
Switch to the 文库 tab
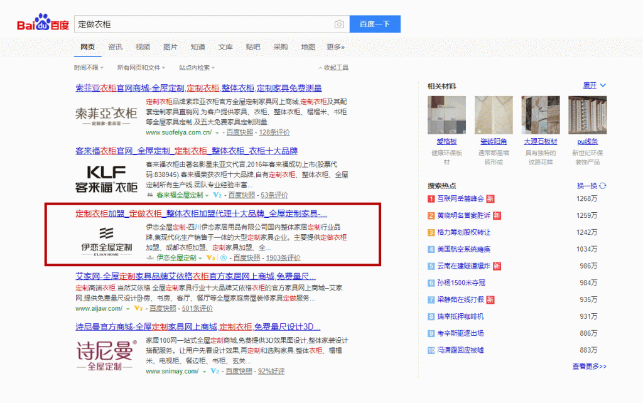(x=225, y=47)
